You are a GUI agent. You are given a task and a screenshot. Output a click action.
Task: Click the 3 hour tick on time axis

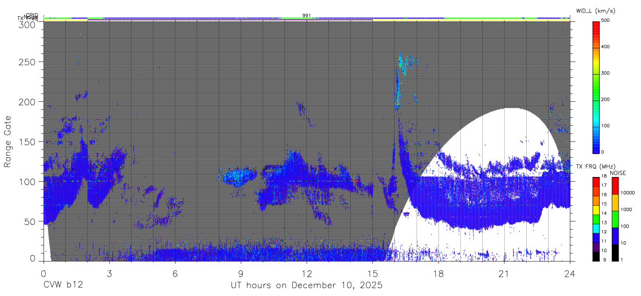click(109, 273)
